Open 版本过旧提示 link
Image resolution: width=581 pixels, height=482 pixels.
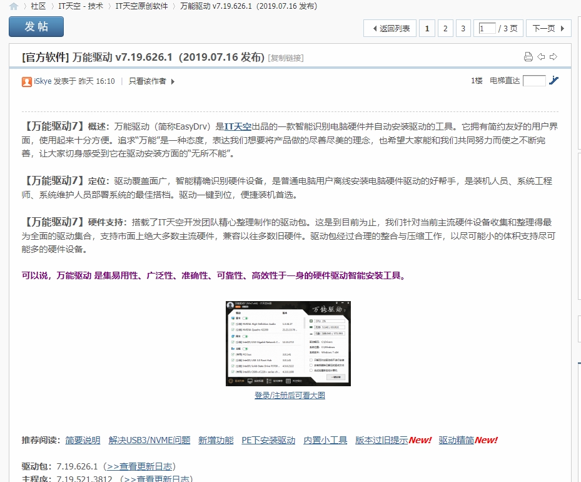(381, 440)
